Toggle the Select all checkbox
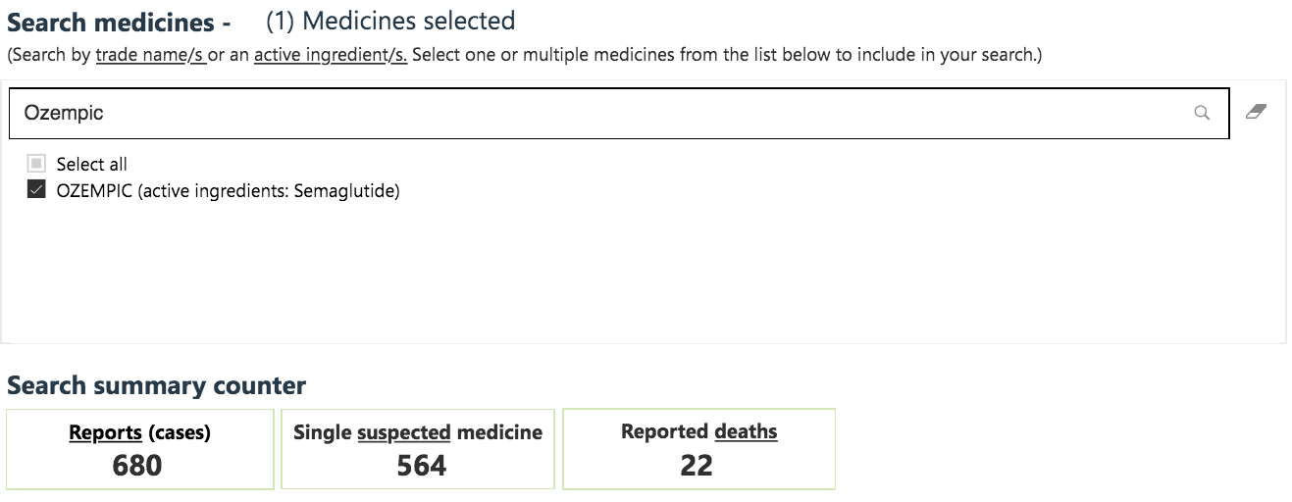Image resolution: width=1292 pixels, height=502 pixels. tap(36, 164)
